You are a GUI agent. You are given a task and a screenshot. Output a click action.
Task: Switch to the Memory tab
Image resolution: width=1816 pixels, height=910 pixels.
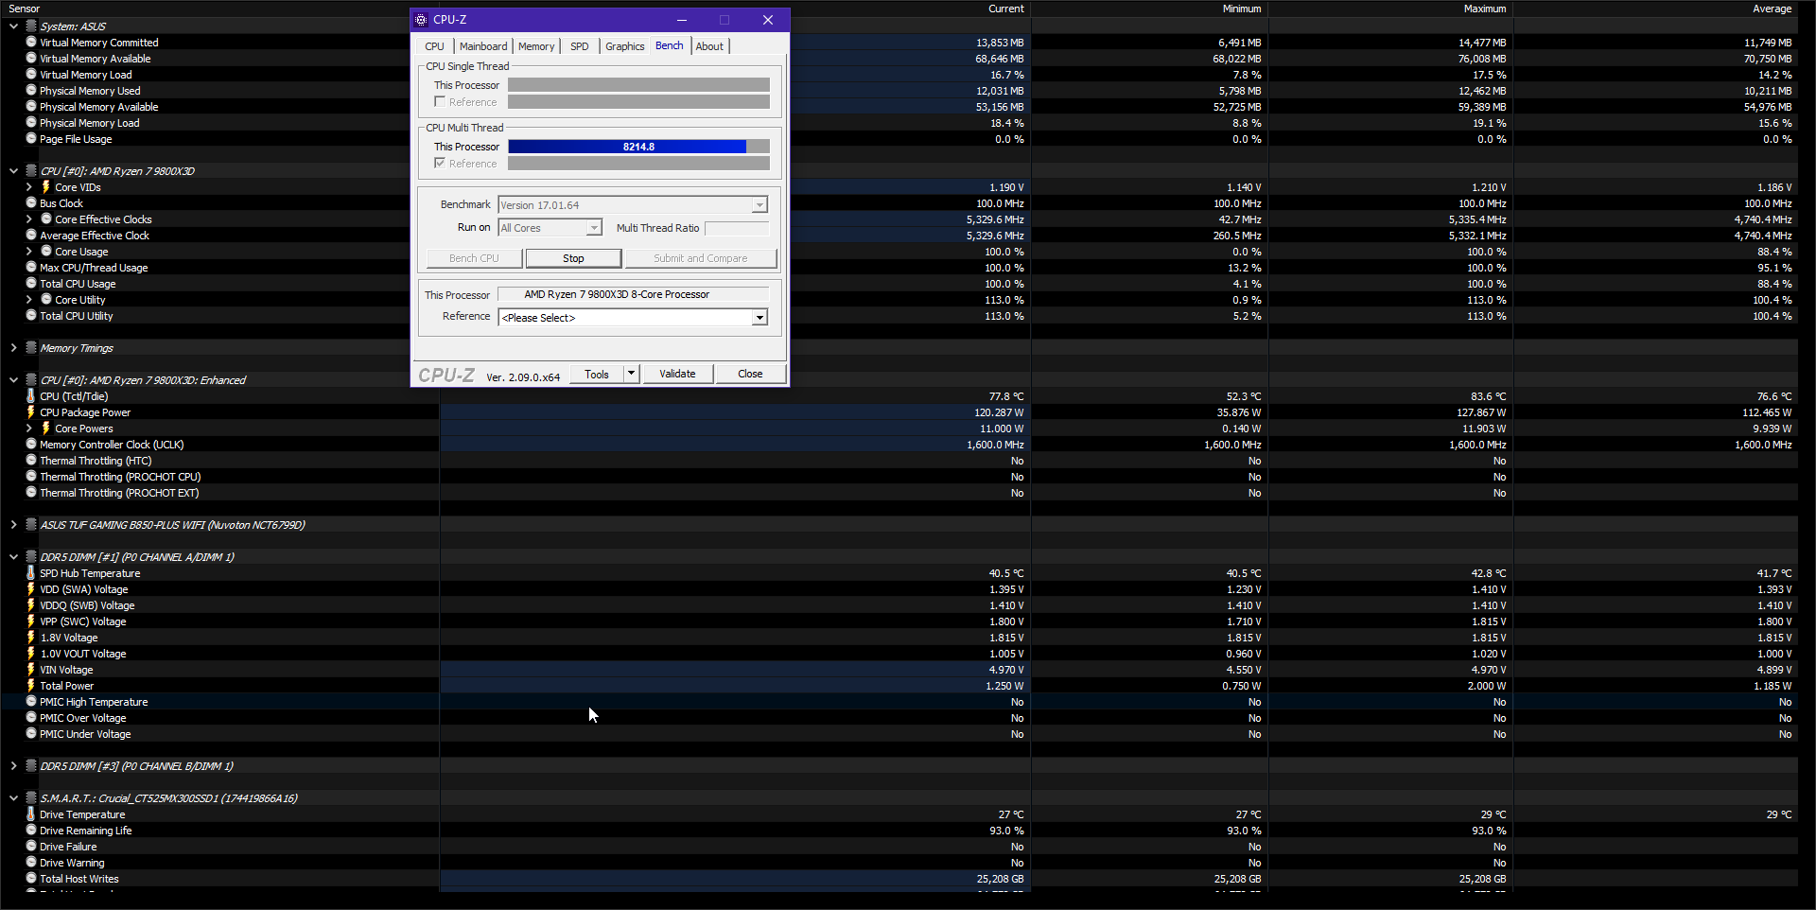536,46
